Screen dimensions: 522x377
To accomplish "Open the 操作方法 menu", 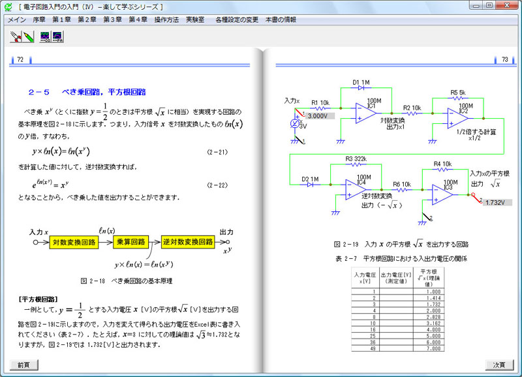I will [x=166, y=20].
